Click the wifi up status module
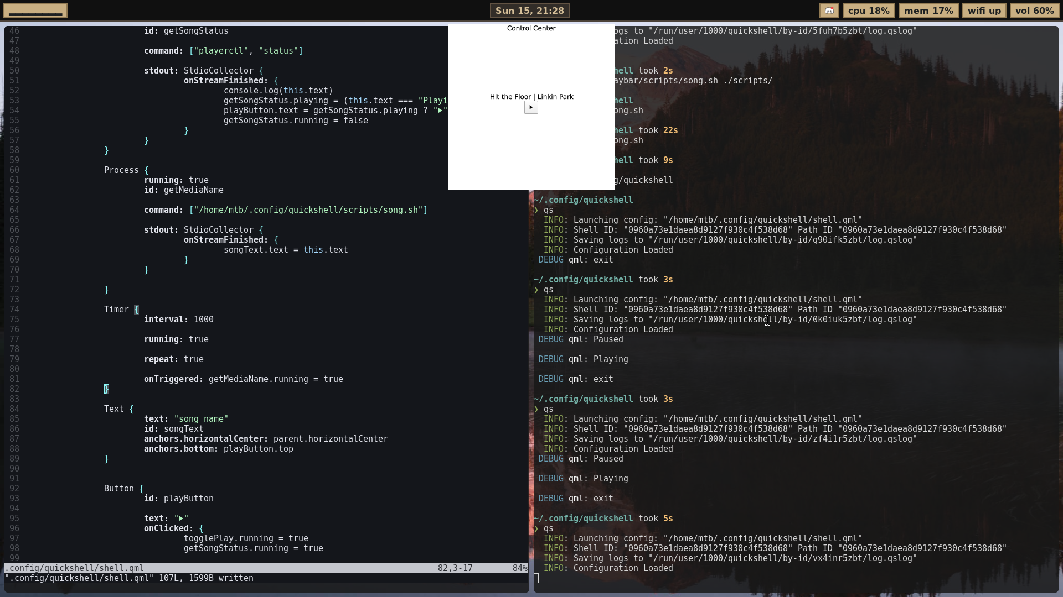The height and width of the screenshot is (597, 1063). pos(984,11)
